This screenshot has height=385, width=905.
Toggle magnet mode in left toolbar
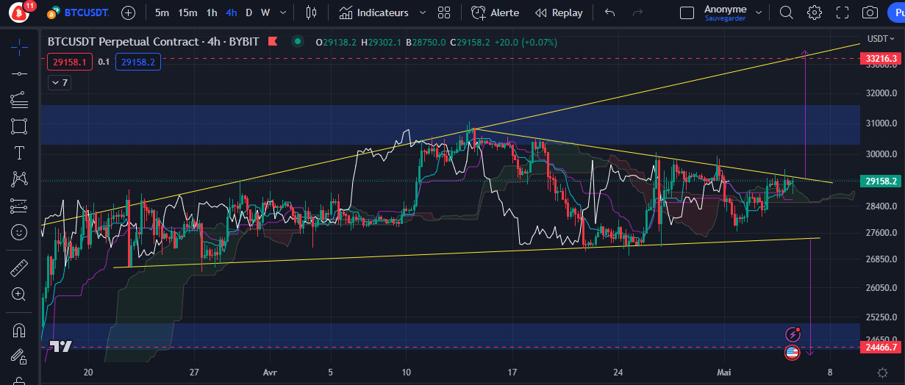20,330
